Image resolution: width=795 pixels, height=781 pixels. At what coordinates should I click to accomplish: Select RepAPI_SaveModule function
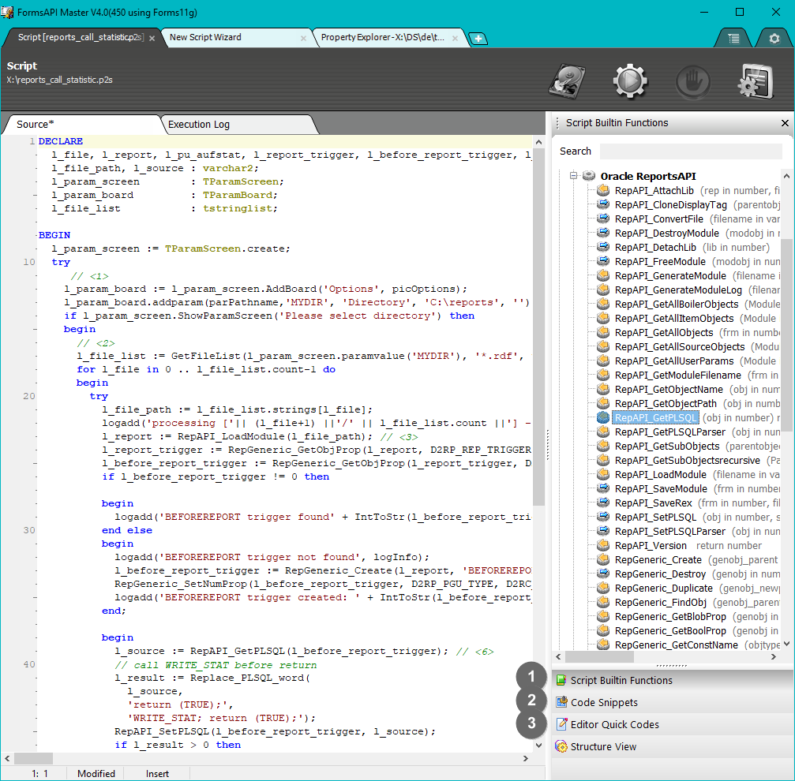tap(661, 489)
